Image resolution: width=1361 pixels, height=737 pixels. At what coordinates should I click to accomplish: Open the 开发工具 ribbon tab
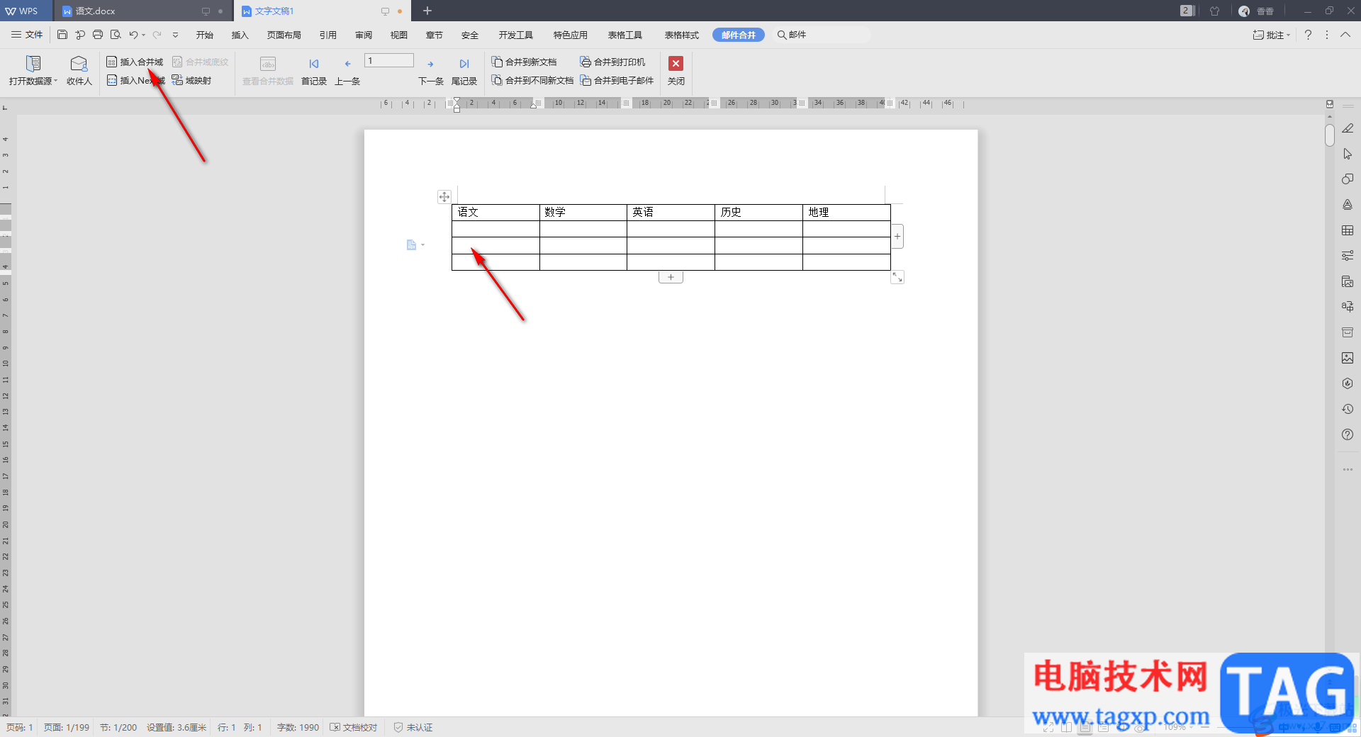(515, 35)
